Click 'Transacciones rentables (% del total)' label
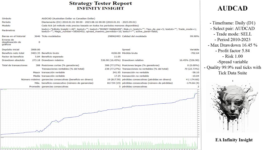The width and height of the screenshot is (267, 150). 63,69
